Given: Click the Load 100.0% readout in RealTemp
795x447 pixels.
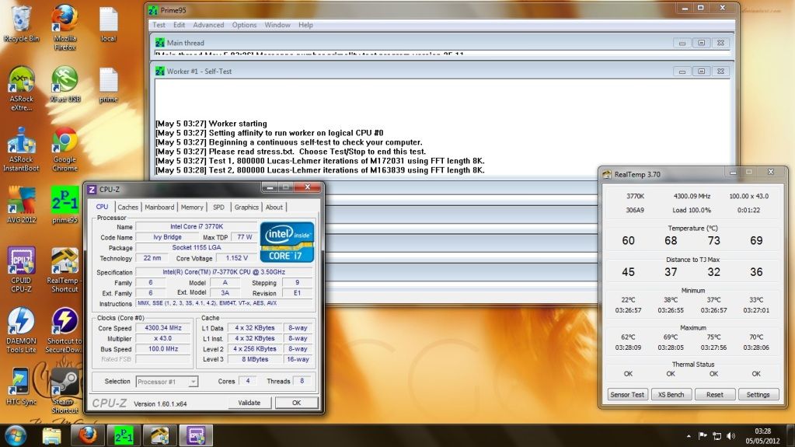Looking at the screenshot, I should [x=692, y=210].
